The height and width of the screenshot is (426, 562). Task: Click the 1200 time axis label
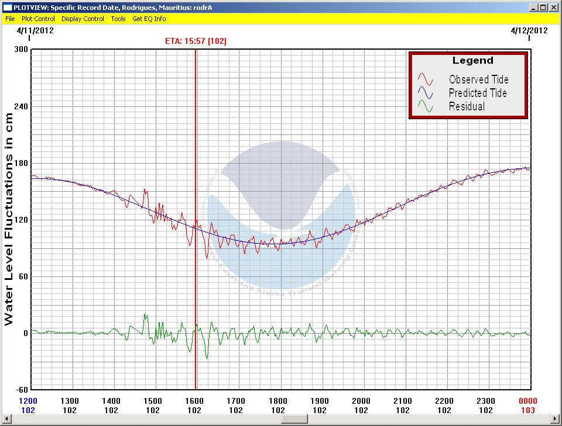click(28, 401)
